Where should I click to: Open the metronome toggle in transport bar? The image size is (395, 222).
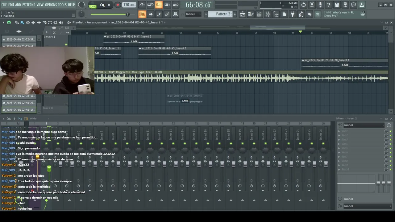142,5
